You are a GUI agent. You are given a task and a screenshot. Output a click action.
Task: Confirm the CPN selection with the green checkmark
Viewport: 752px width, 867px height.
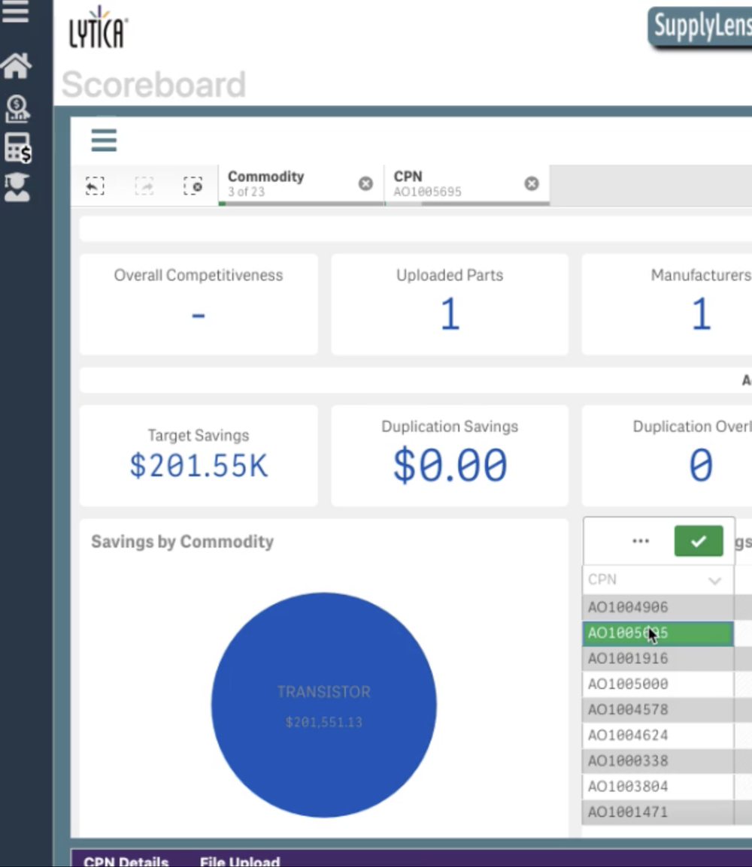point(699,541)
